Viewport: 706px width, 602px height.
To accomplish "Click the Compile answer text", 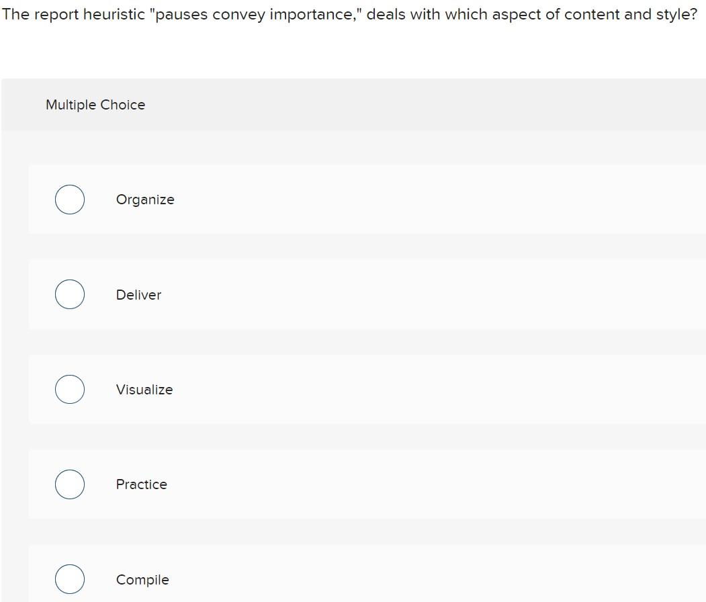I will tap(142, 579).
